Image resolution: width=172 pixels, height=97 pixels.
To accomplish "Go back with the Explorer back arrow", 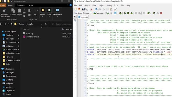I will (1, 24).
